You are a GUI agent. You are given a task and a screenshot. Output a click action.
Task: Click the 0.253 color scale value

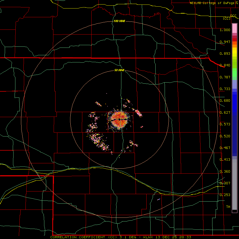(225, 195)
